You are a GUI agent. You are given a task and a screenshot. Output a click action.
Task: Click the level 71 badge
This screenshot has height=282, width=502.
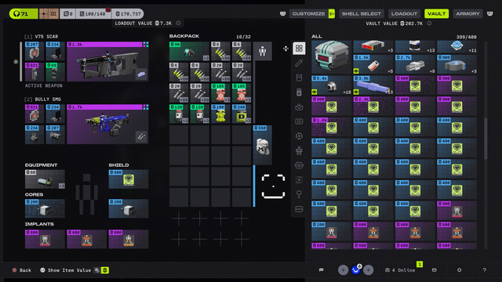[24, 14]
